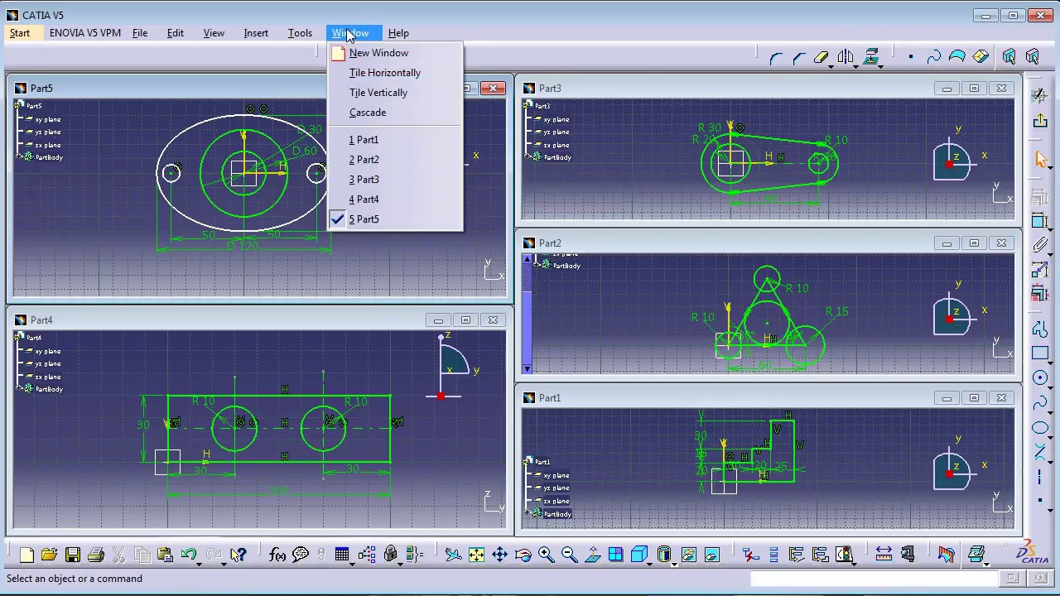Click scroll-down arrow in Part2 window scrollbar
The image size is (1060, 596).
(x=528, y=368)
